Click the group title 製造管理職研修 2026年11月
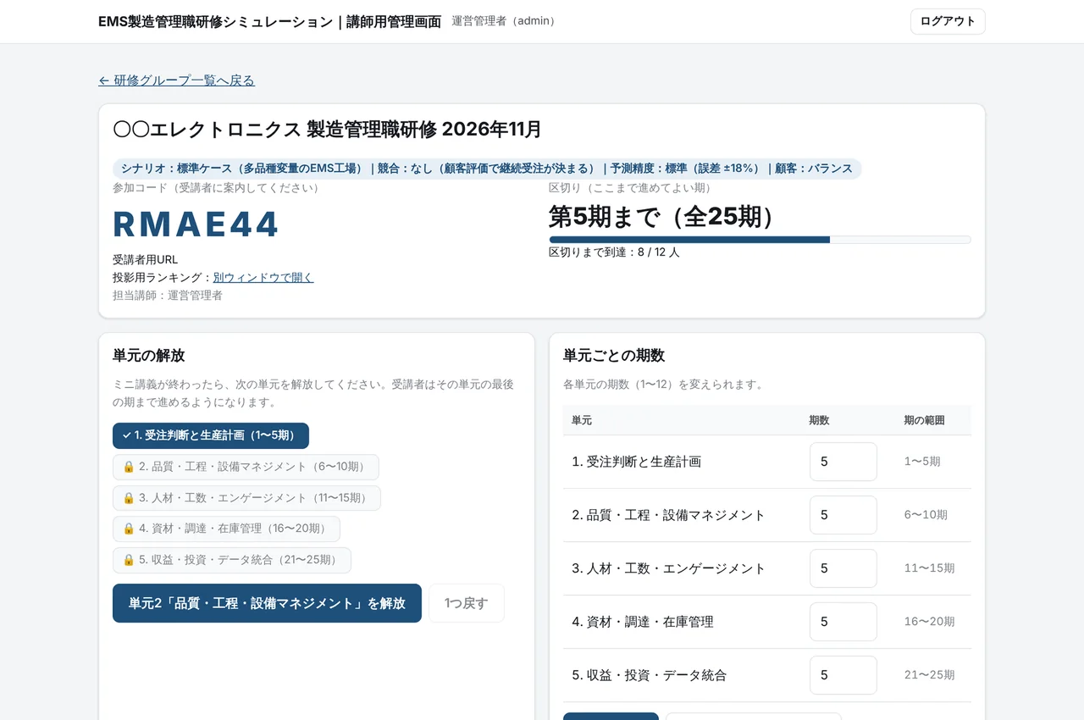Viewport: 1084px width, 720px height. [327, 130]
